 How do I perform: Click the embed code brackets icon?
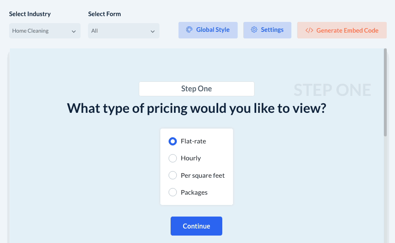tap(309, 30)
